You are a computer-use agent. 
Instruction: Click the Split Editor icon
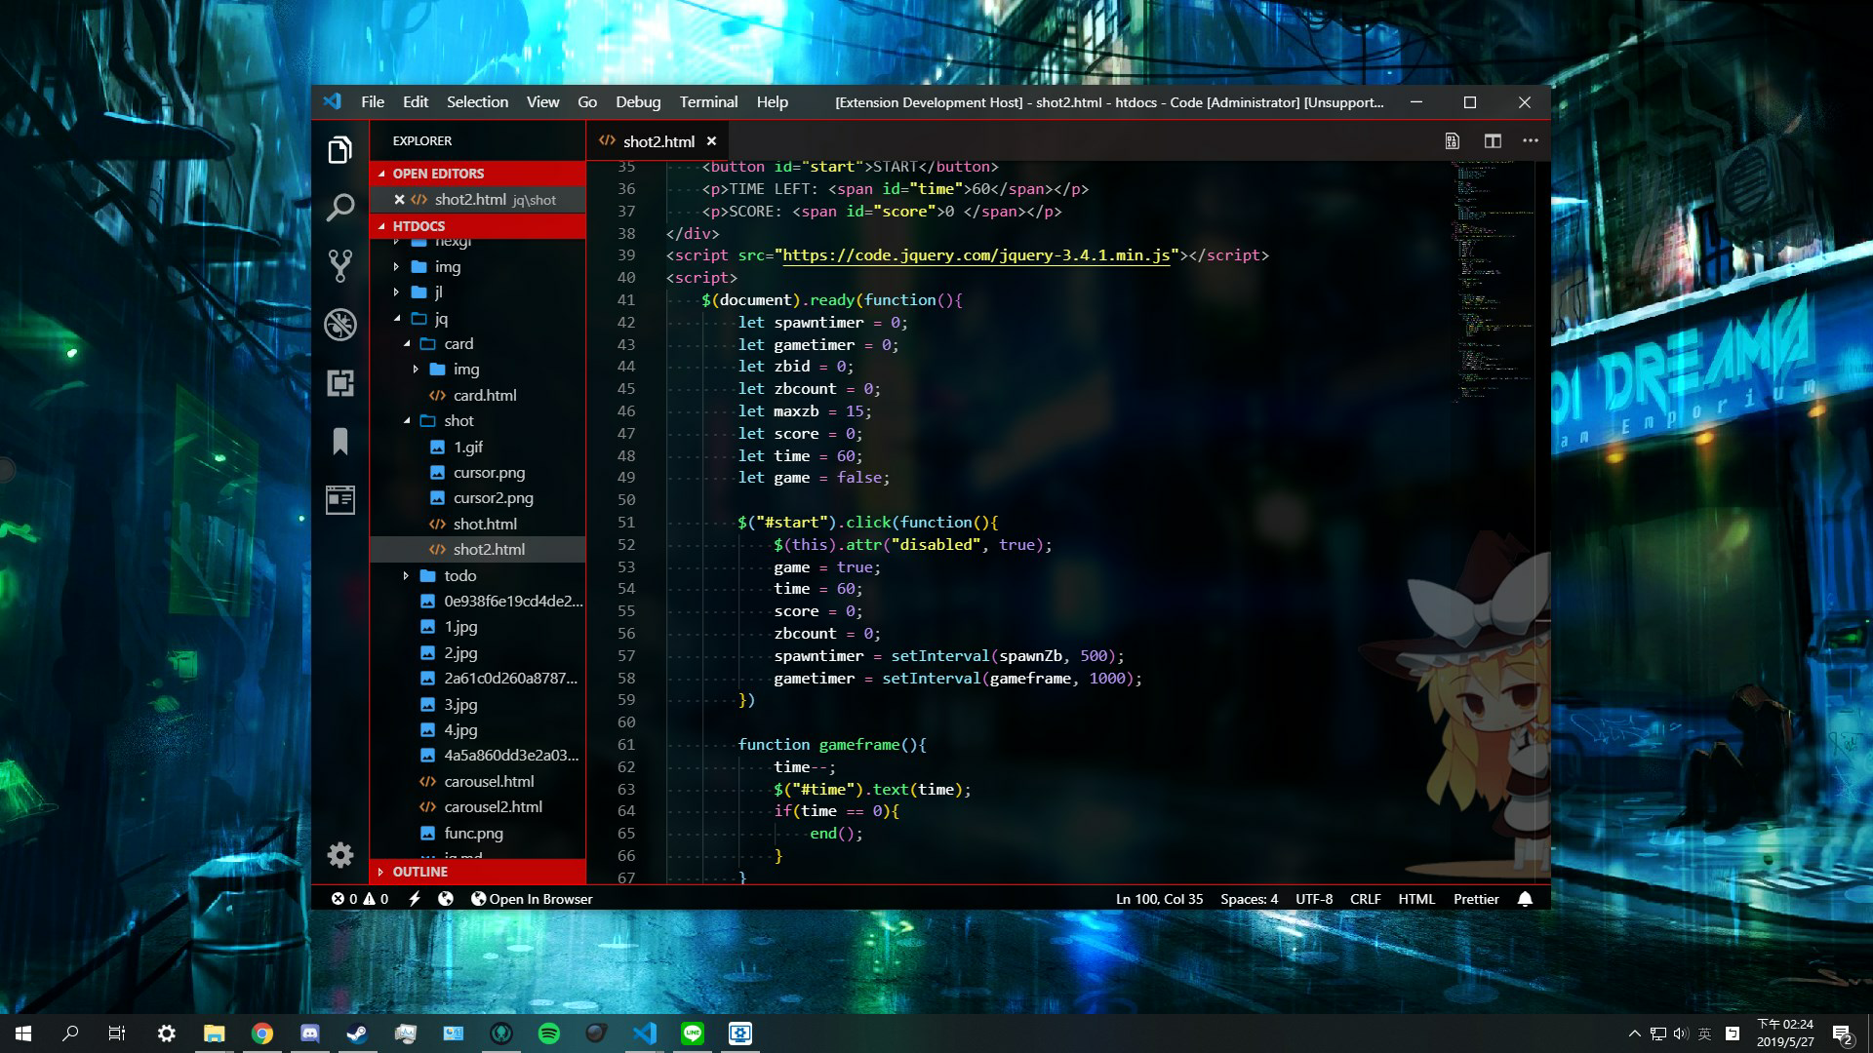pos(1493,140)
